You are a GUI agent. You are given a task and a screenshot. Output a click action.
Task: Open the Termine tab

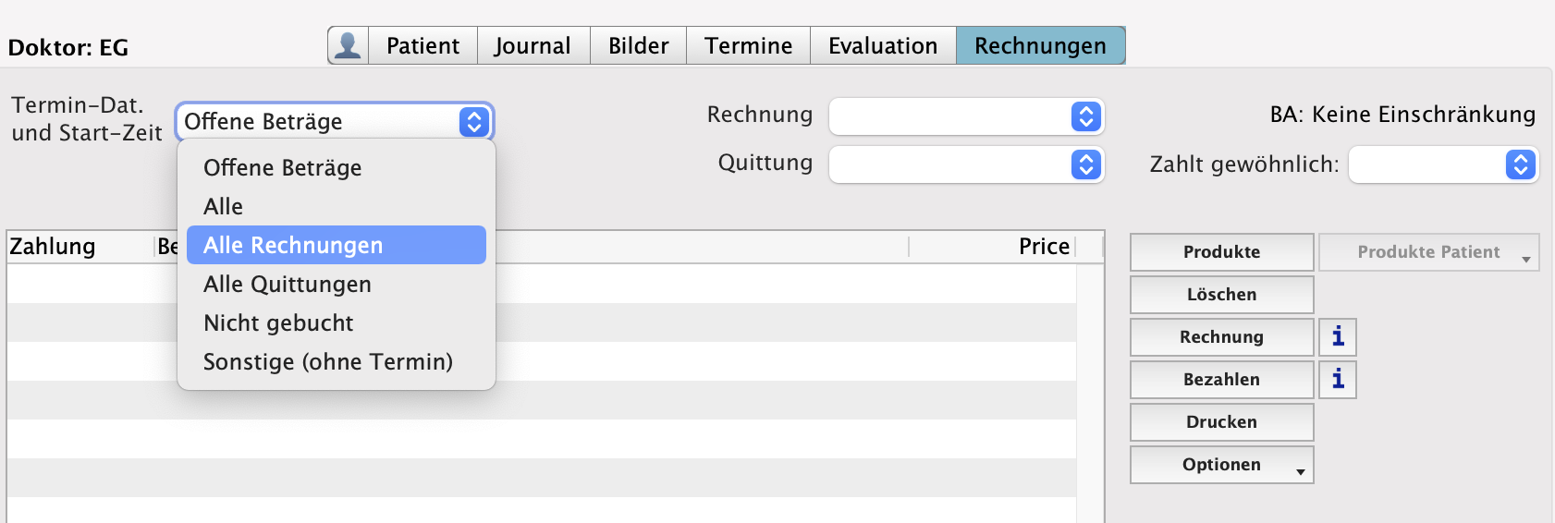coord(748,45)
